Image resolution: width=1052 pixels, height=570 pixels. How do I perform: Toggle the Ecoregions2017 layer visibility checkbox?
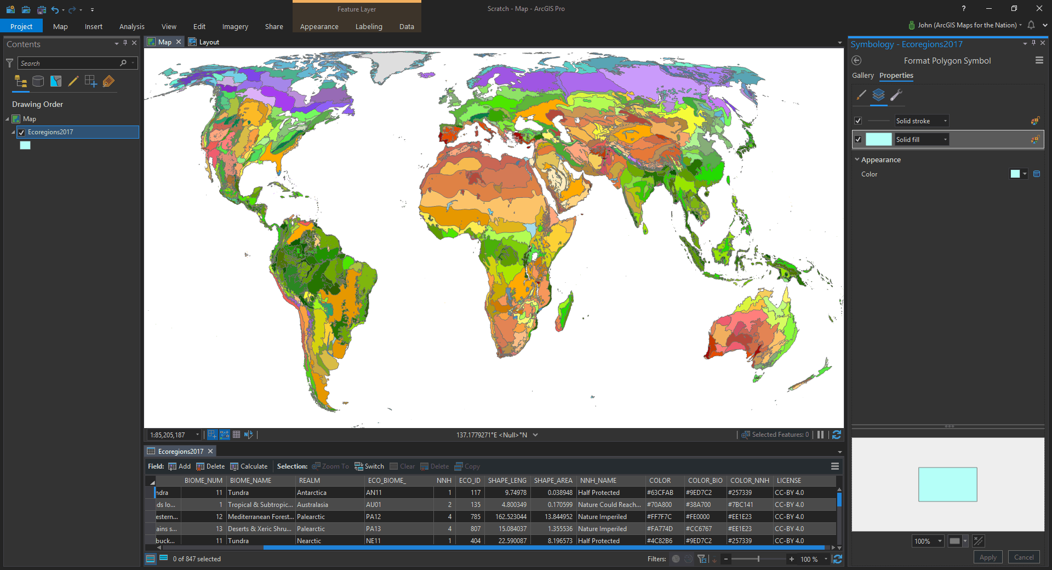point(21,132)
